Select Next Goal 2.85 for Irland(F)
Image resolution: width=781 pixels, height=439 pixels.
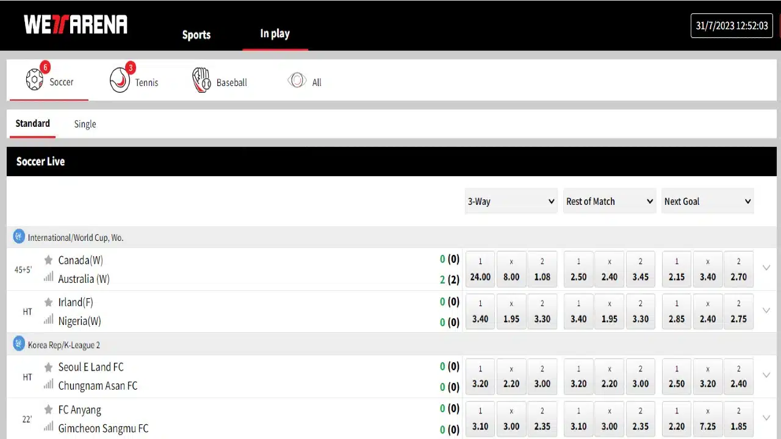tap(677, 311)
